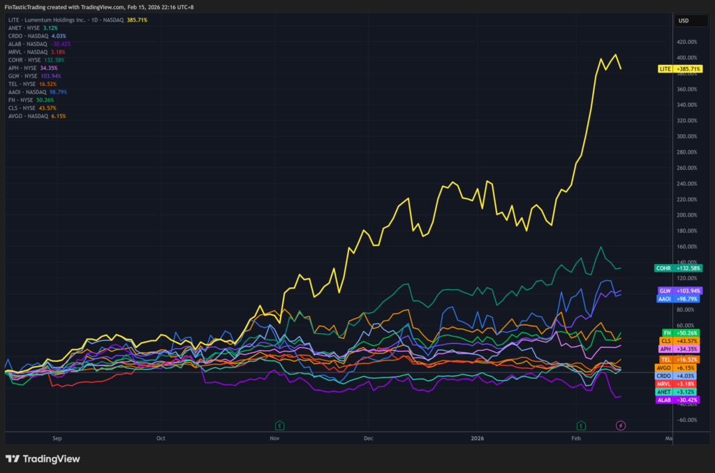The height and width of the screenshot is (473, 715).
Task: Click the 2026 label on time axis
Action: (477, 439)
